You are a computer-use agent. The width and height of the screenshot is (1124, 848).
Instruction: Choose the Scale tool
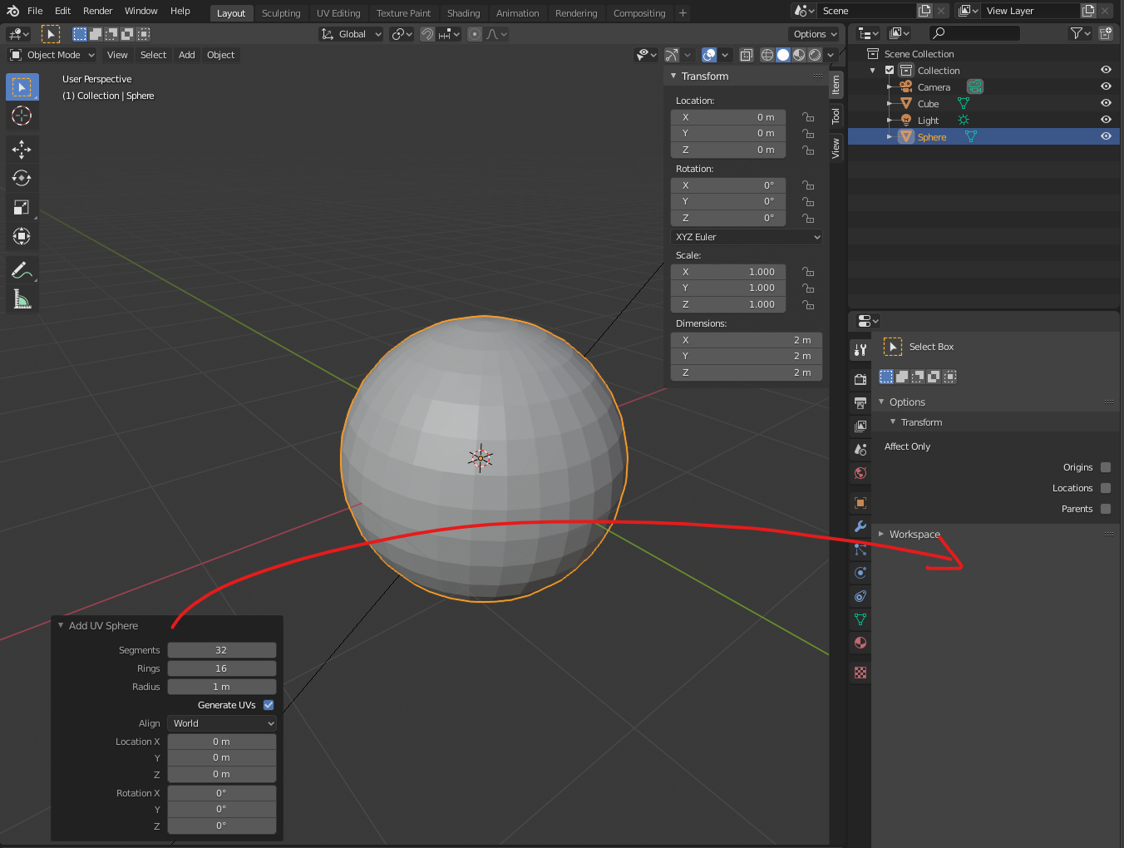point(22,207)
